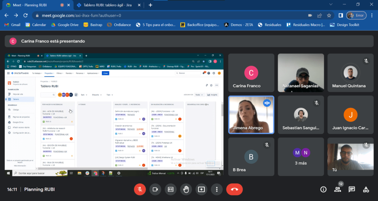Open the OnBalance bookmark
The image size is (378, 201).
coord(119,25)
